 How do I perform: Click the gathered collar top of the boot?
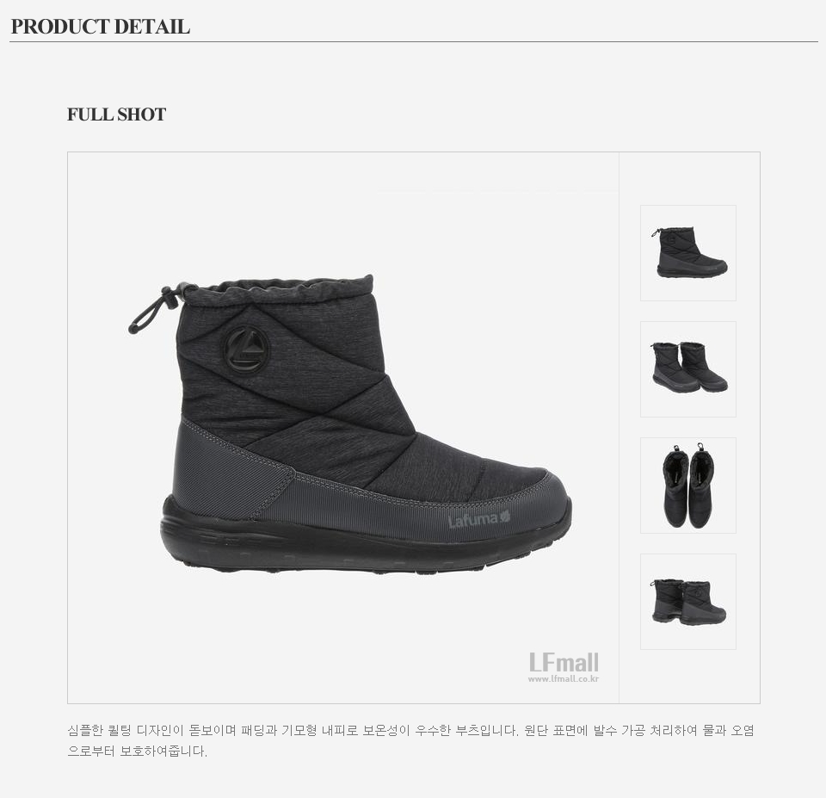pos(279,290)
